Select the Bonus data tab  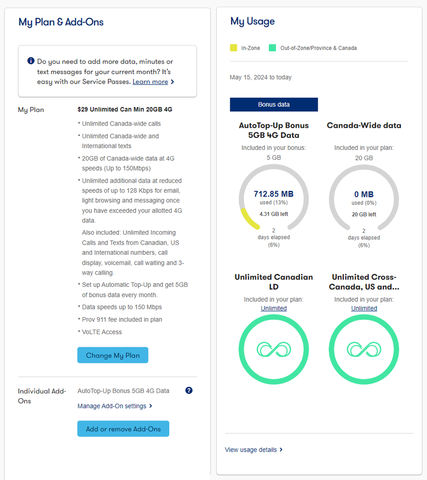(x=274, y=104)
